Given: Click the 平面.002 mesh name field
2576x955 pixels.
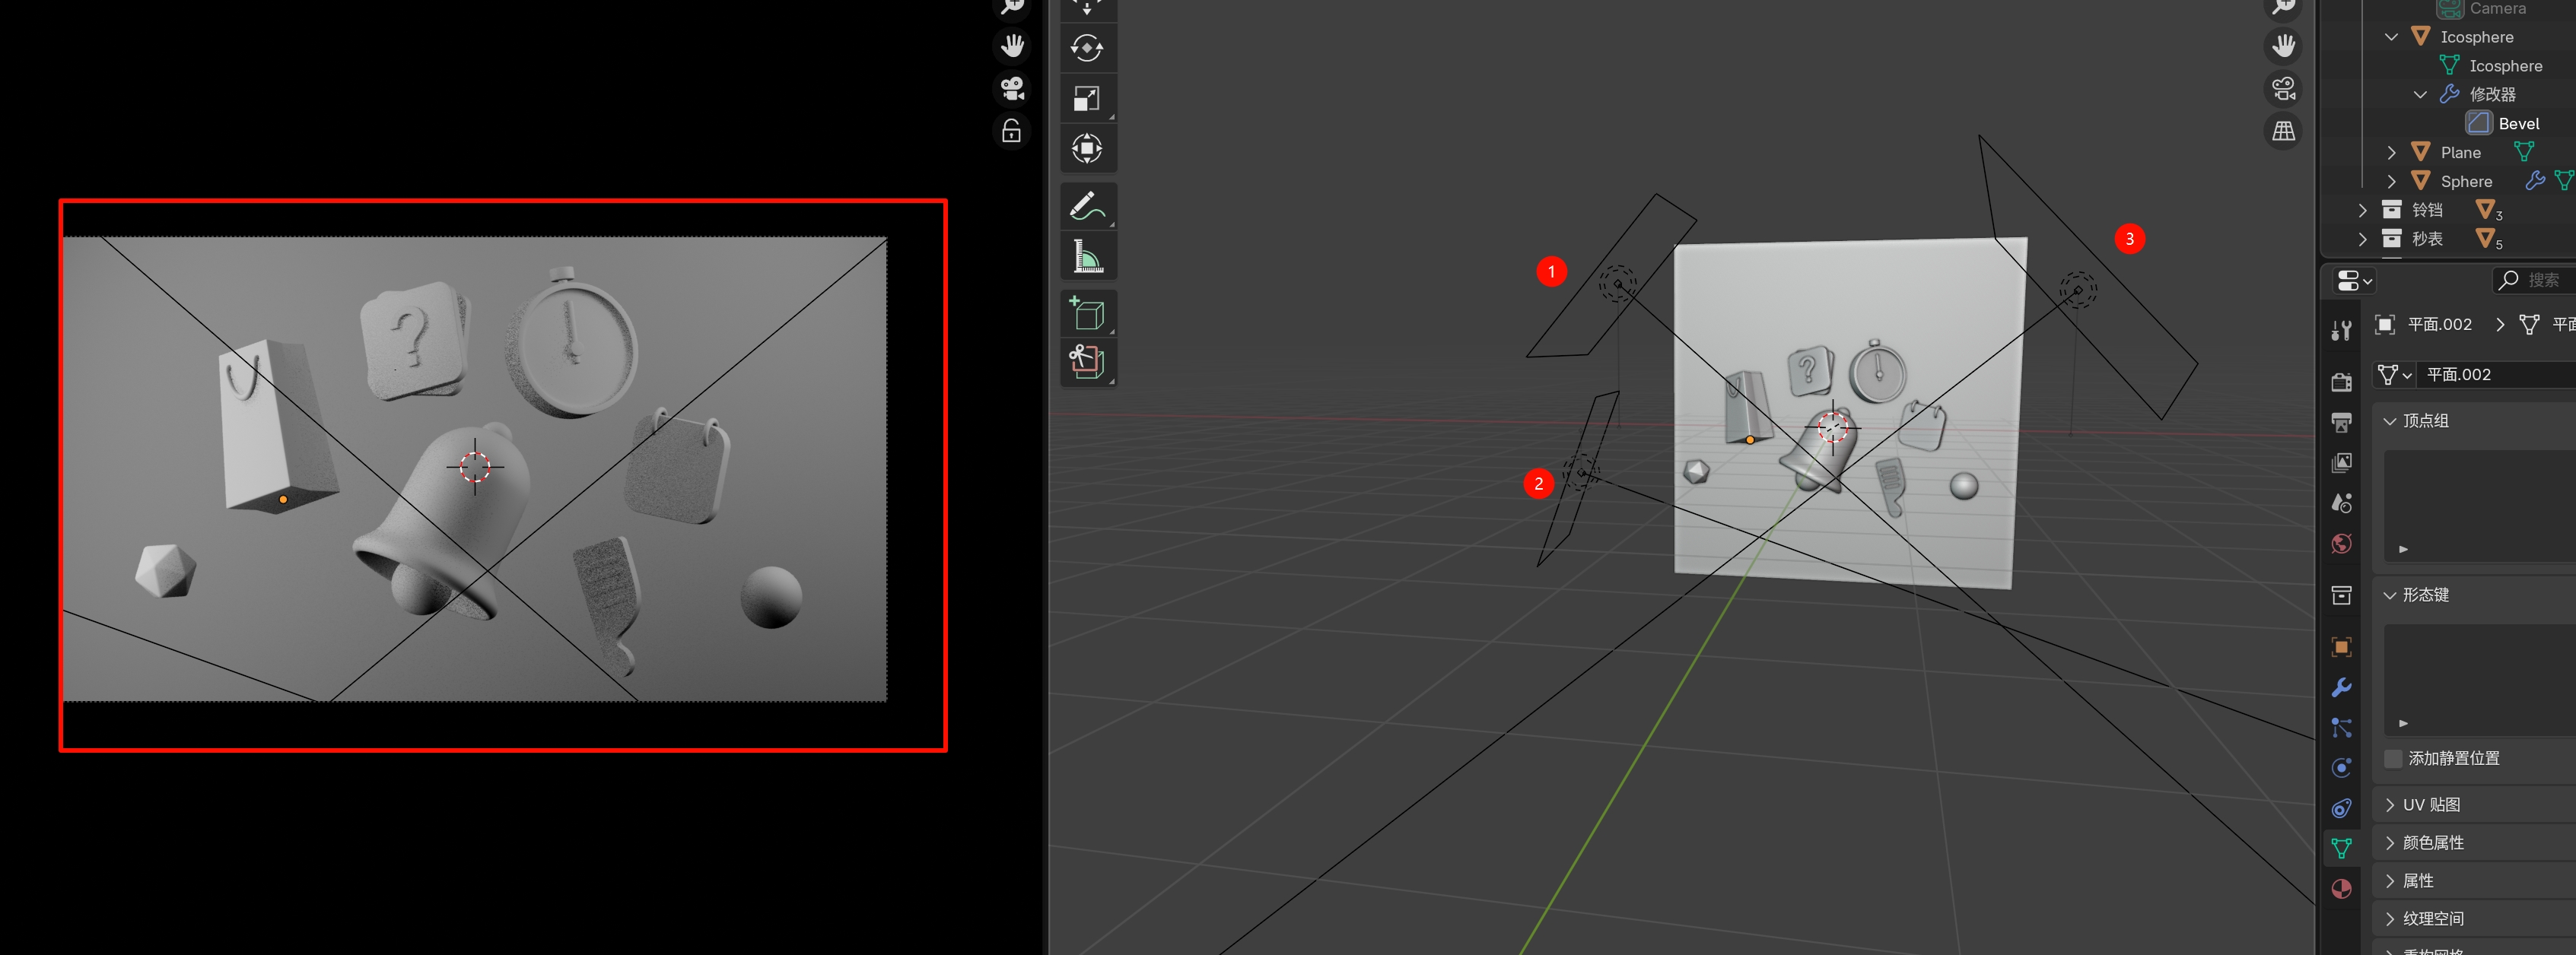Looking at the screenshot, I should tap(2490, 375).
